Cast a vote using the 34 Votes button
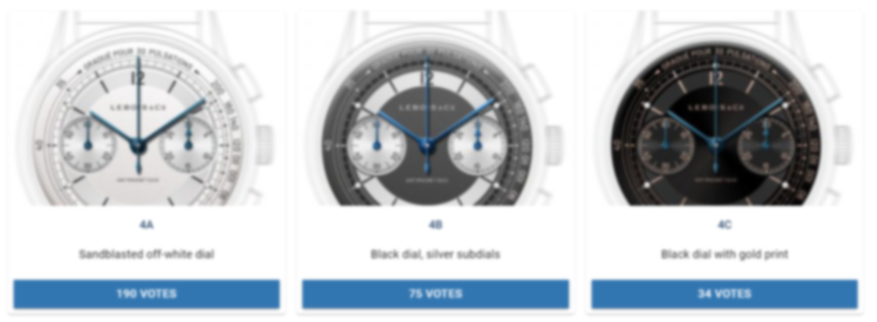Viewport: 877px width, 322px height. [x=724, y=294]
